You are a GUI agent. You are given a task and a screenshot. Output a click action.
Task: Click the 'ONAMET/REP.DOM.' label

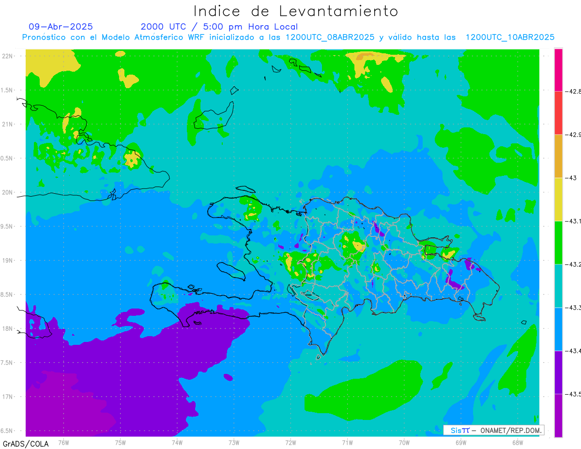coord(510,430)
